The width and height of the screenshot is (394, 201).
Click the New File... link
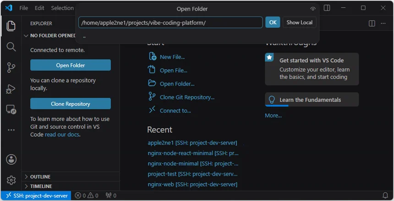[x=172, y=57]
